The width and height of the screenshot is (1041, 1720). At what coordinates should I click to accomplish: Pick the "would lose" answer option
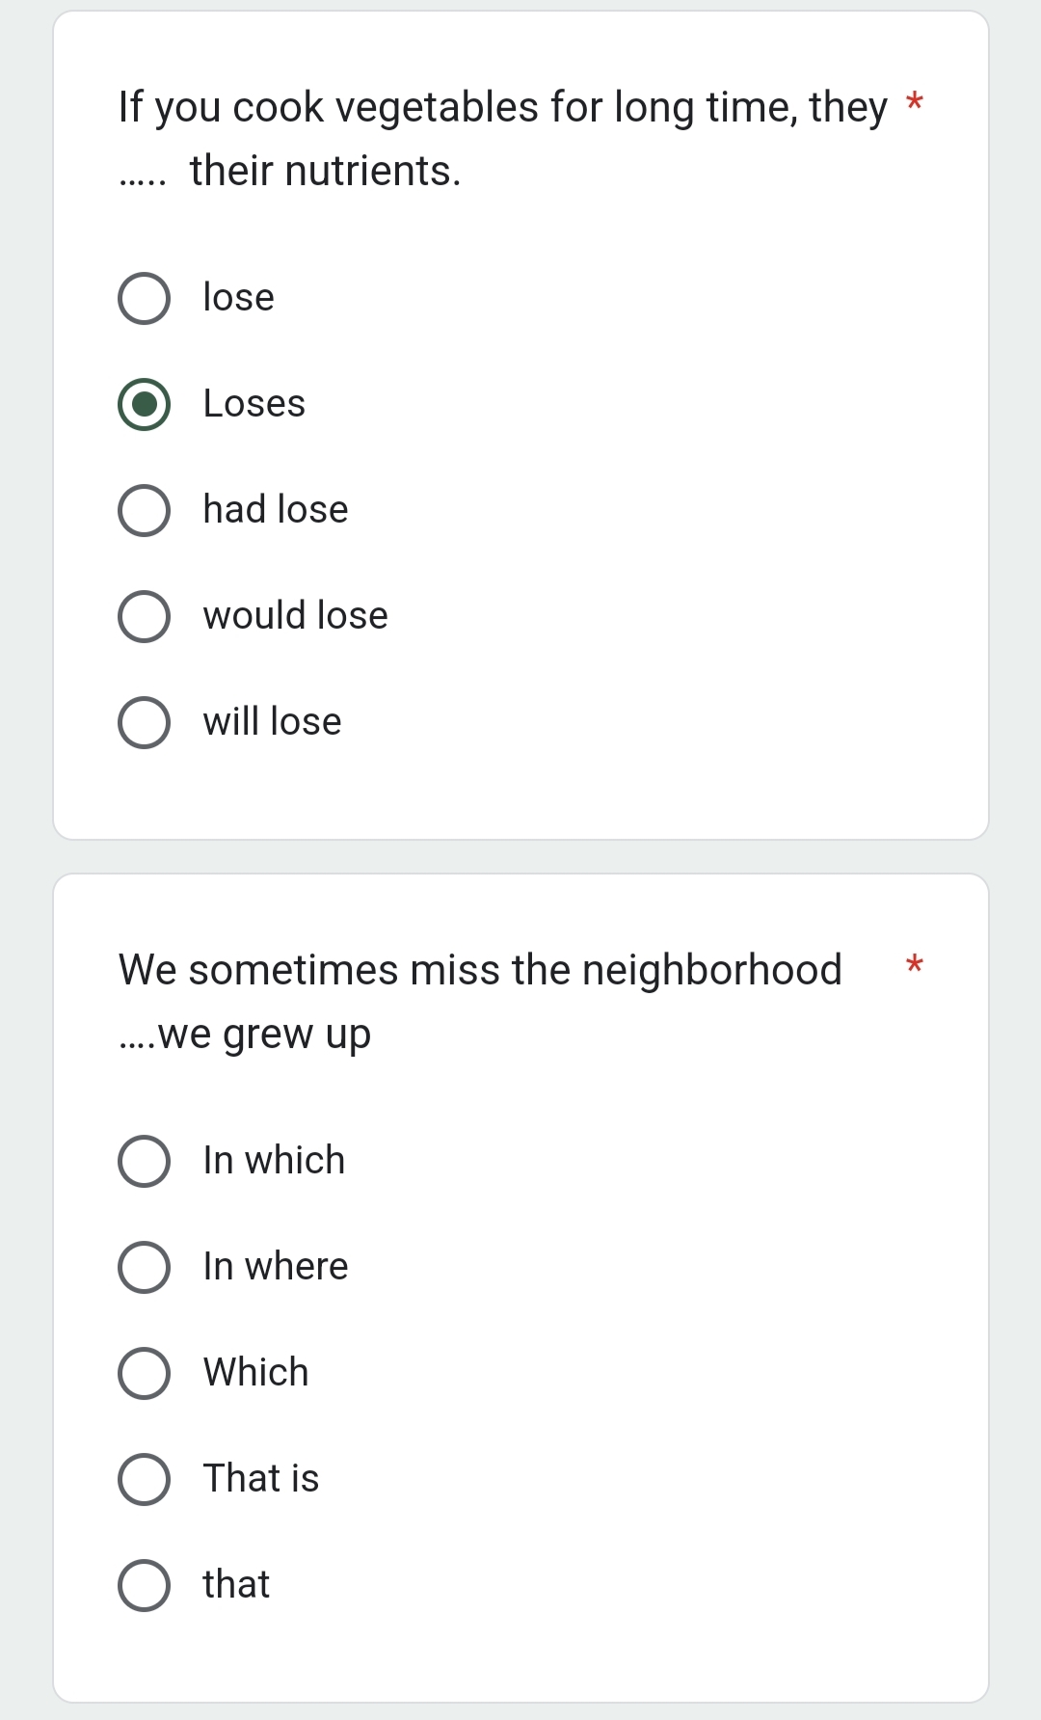(x=145, y=616)
